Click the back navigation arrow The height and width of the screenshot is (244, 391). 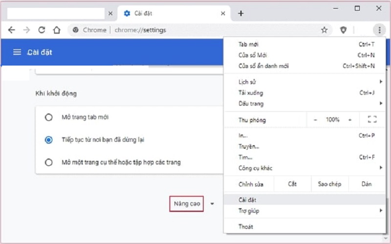(x=12, y=30)
